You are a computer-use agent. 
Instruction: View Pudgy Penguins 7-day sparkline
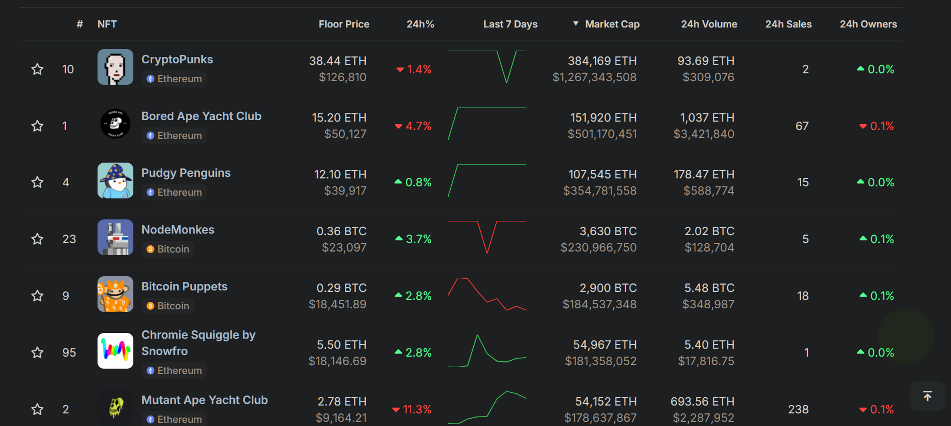(487, 180)
